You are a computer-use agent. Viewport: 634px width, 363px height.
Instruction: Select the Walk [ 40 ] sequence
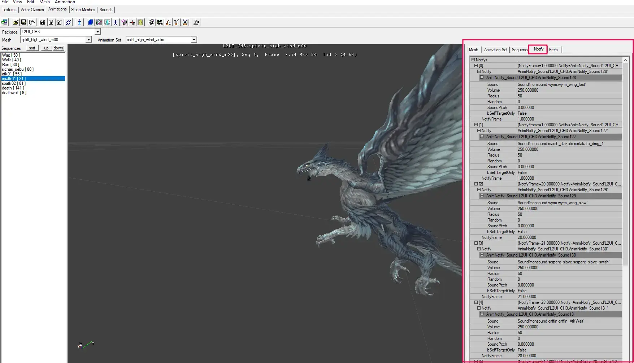[x=33, y=60]
